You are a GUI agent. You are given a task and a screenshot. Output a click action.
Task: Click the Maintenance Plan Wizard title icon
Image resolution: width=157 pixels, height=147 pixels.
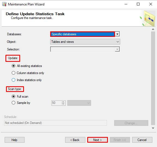pyautogui.click(x=4, y=4)
